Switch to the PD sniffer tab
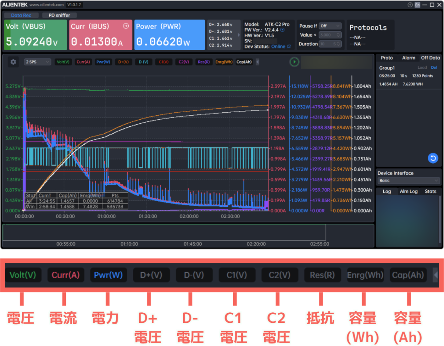Image resolution: width=444 pixels, height=346 pixels. (60, 15)
